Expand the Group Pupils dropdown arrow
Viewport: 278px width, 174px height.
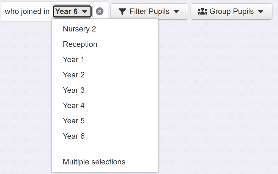[261, 12]
